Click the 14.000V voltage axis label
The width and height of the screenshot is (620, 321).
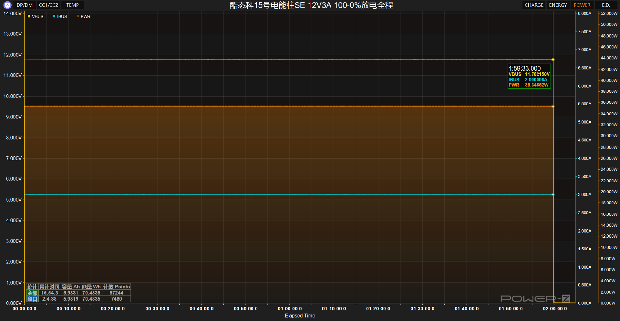(13, 14)
